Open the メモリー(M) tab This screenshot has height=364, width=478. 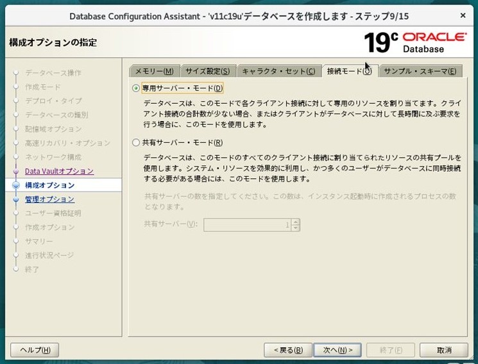[155, 71]
